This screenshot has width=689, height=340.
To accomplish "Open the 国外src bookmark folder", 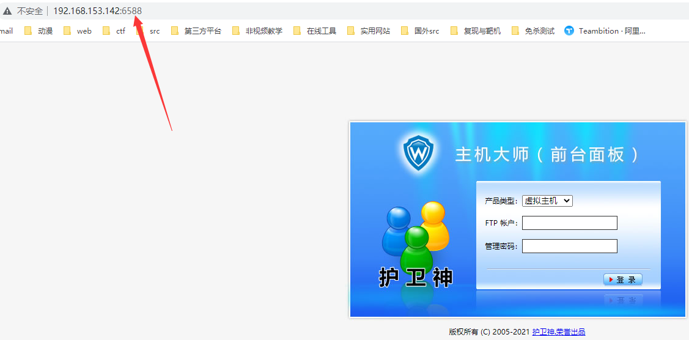I will click(x=420, y=31).
